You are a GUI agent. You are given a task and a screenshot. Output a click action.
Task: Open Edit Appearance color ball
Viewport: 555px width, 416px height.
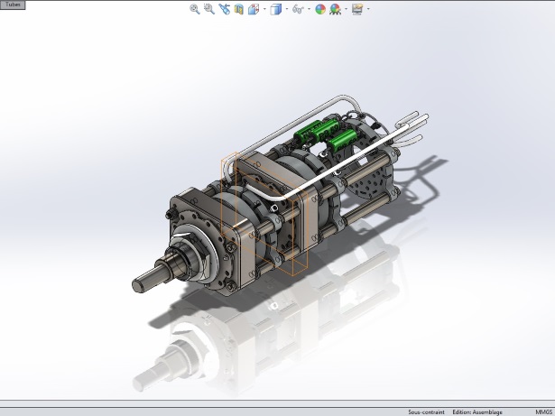click(x=320, y=10)
